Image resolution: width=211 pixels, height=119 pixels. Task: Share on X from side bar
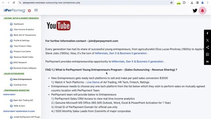tap(207, 40)
